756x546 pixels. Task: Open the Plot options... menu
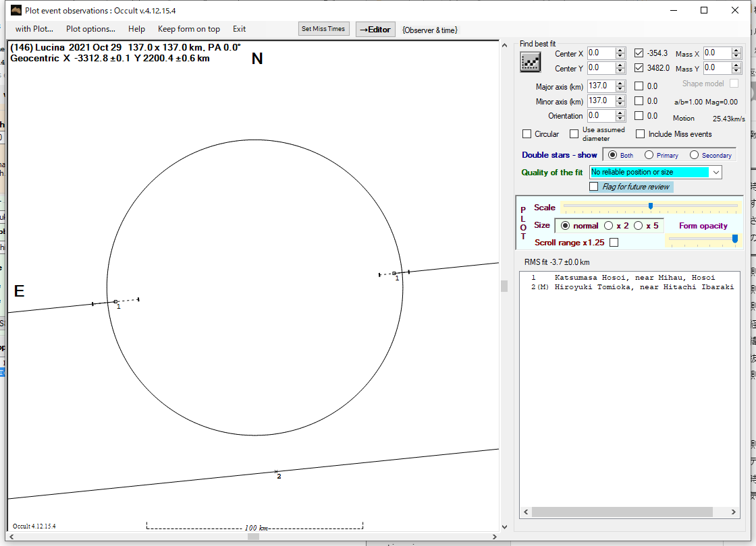click(x=90, y=29)
